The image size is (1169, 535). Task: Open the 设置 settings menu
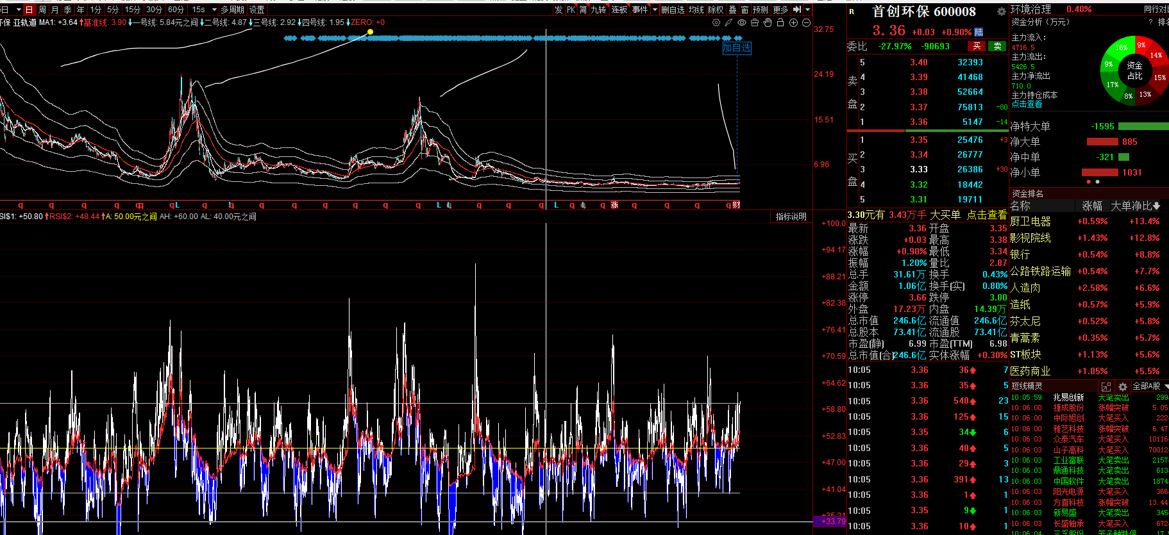pyautogui.click(x=257, y=10)
